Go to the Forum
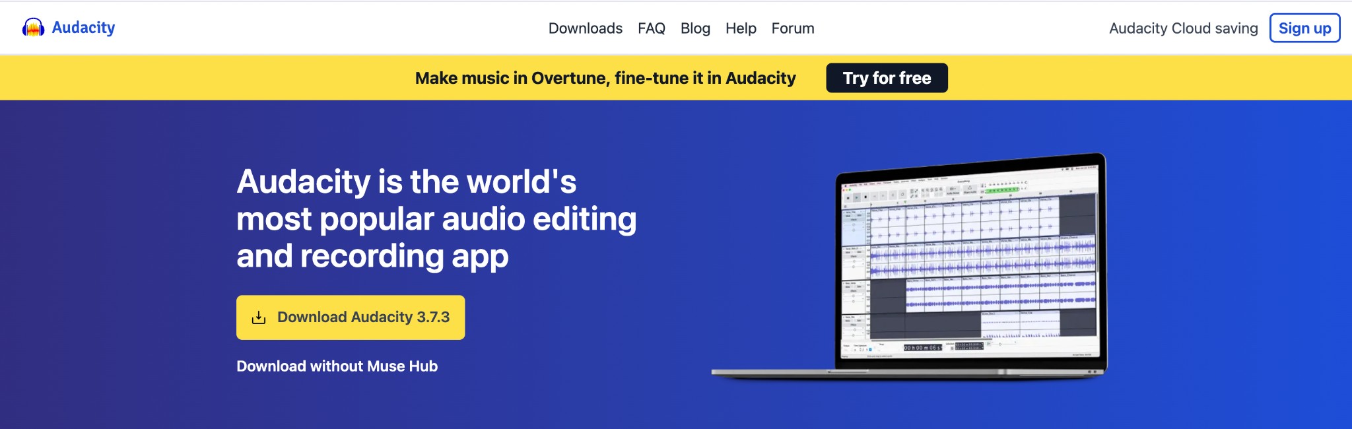 pyautogui.click(x=793, y=28)
